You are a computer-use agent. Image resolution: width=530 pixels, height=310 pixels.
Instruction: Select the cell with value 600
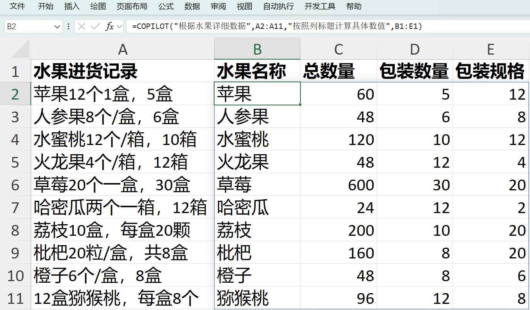[338, 185]
